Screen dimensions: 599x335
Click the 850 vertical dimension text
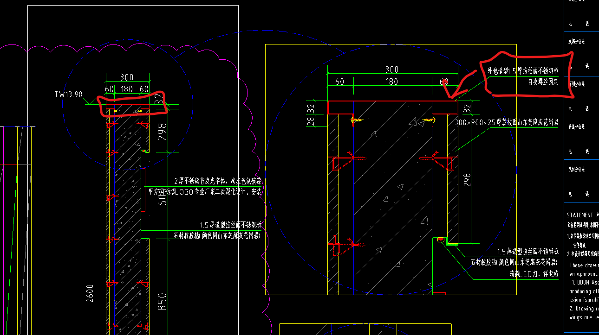click(x=163, y=302)
